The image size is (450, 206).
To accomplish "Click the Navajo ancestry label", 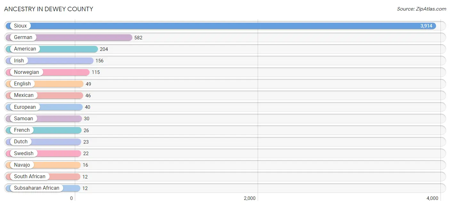I will 22,165.
